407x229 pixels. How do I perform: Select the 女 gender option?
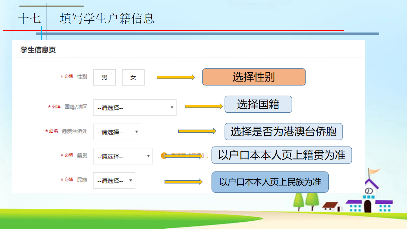[x=133, y=77]
